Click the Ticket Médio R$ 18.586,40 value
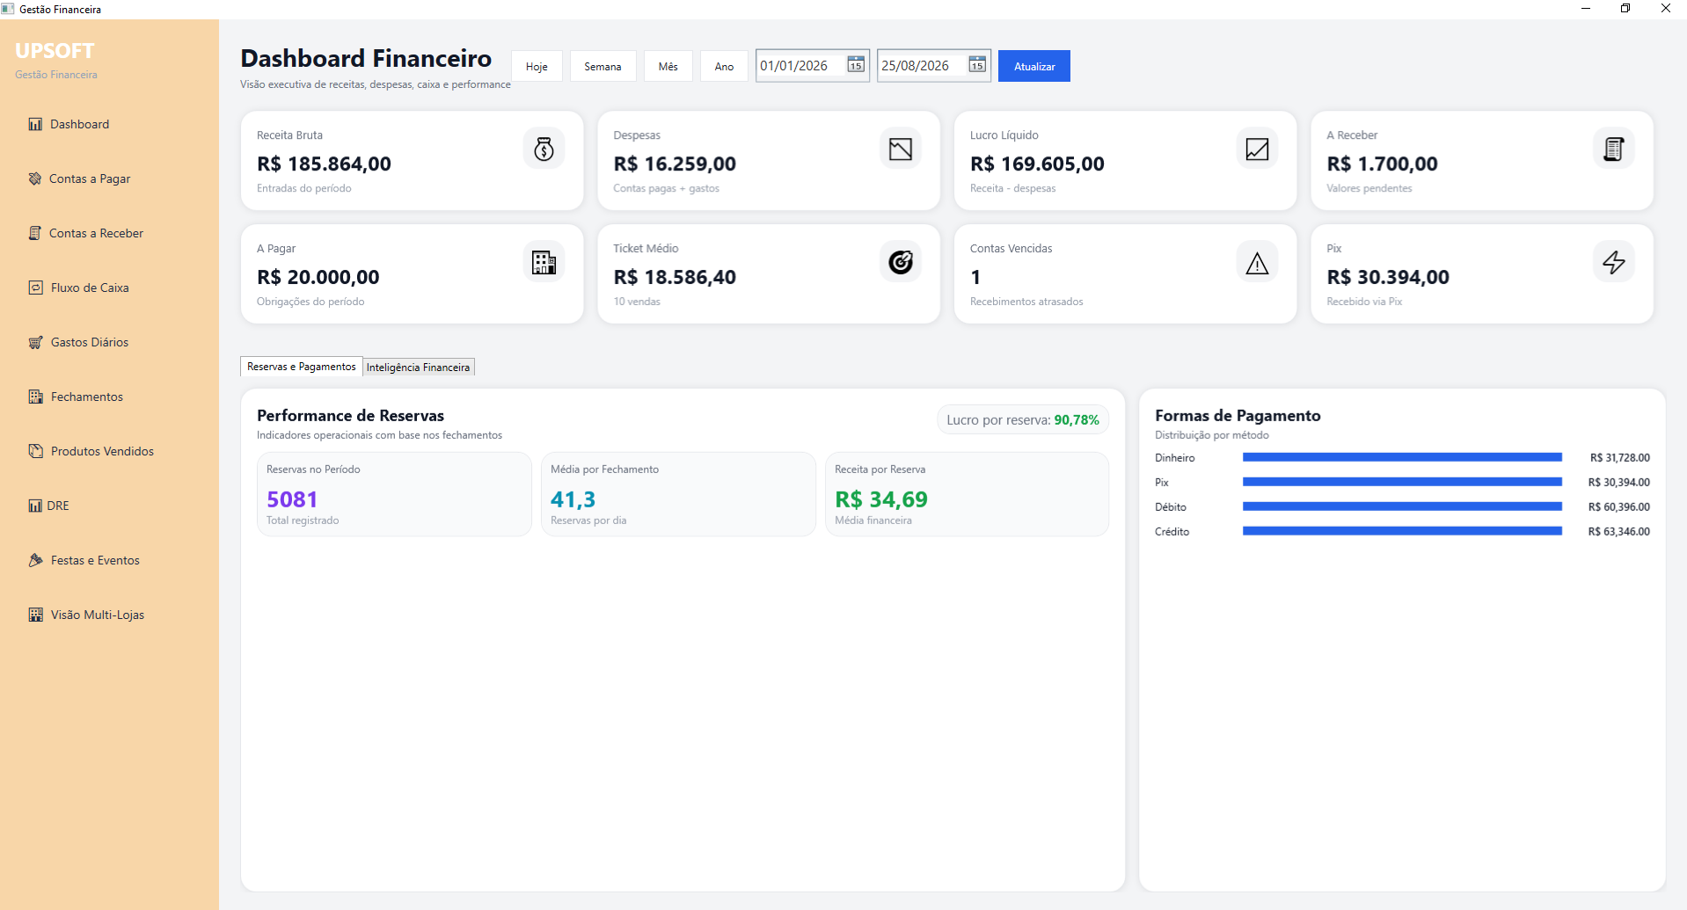Image resolution: width=1687 pixels, height=910 pixels. pyautogui.click(x=675, y=277)
